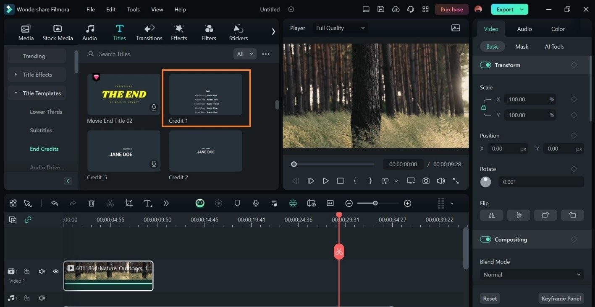
Task: Open the Effects tab
Action: click(179, 33)
